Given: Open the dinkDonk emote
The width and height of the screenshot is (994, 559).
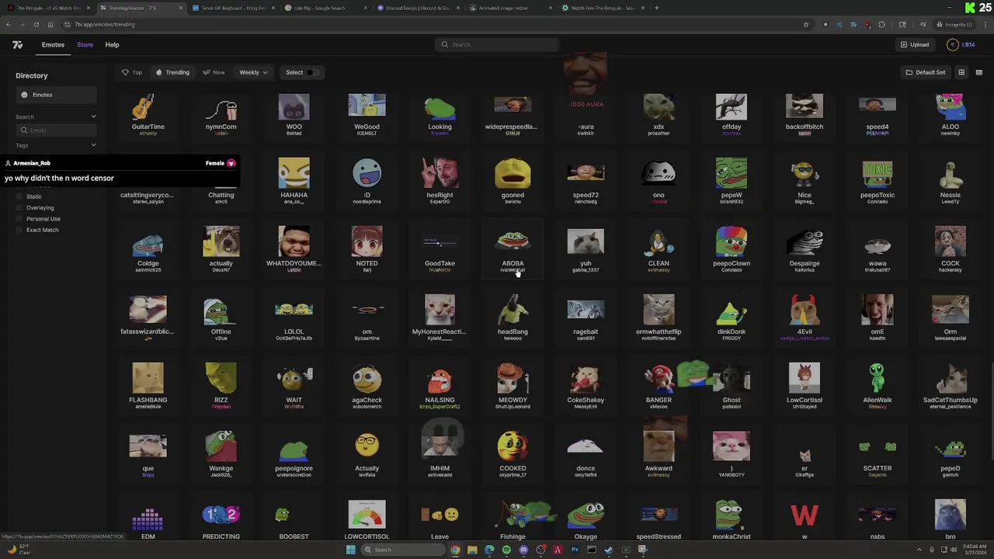Looking at the screenshot, I should coord(732,317).
